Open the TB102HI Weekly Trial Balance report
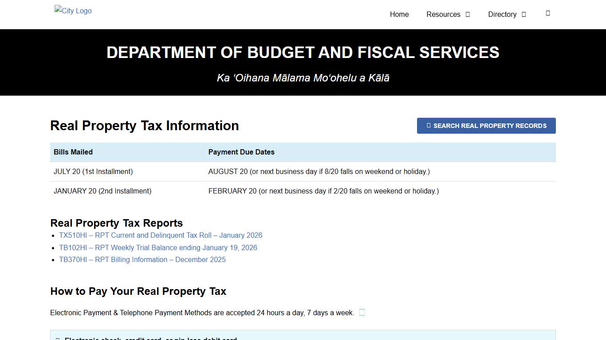 coord(158,247)
